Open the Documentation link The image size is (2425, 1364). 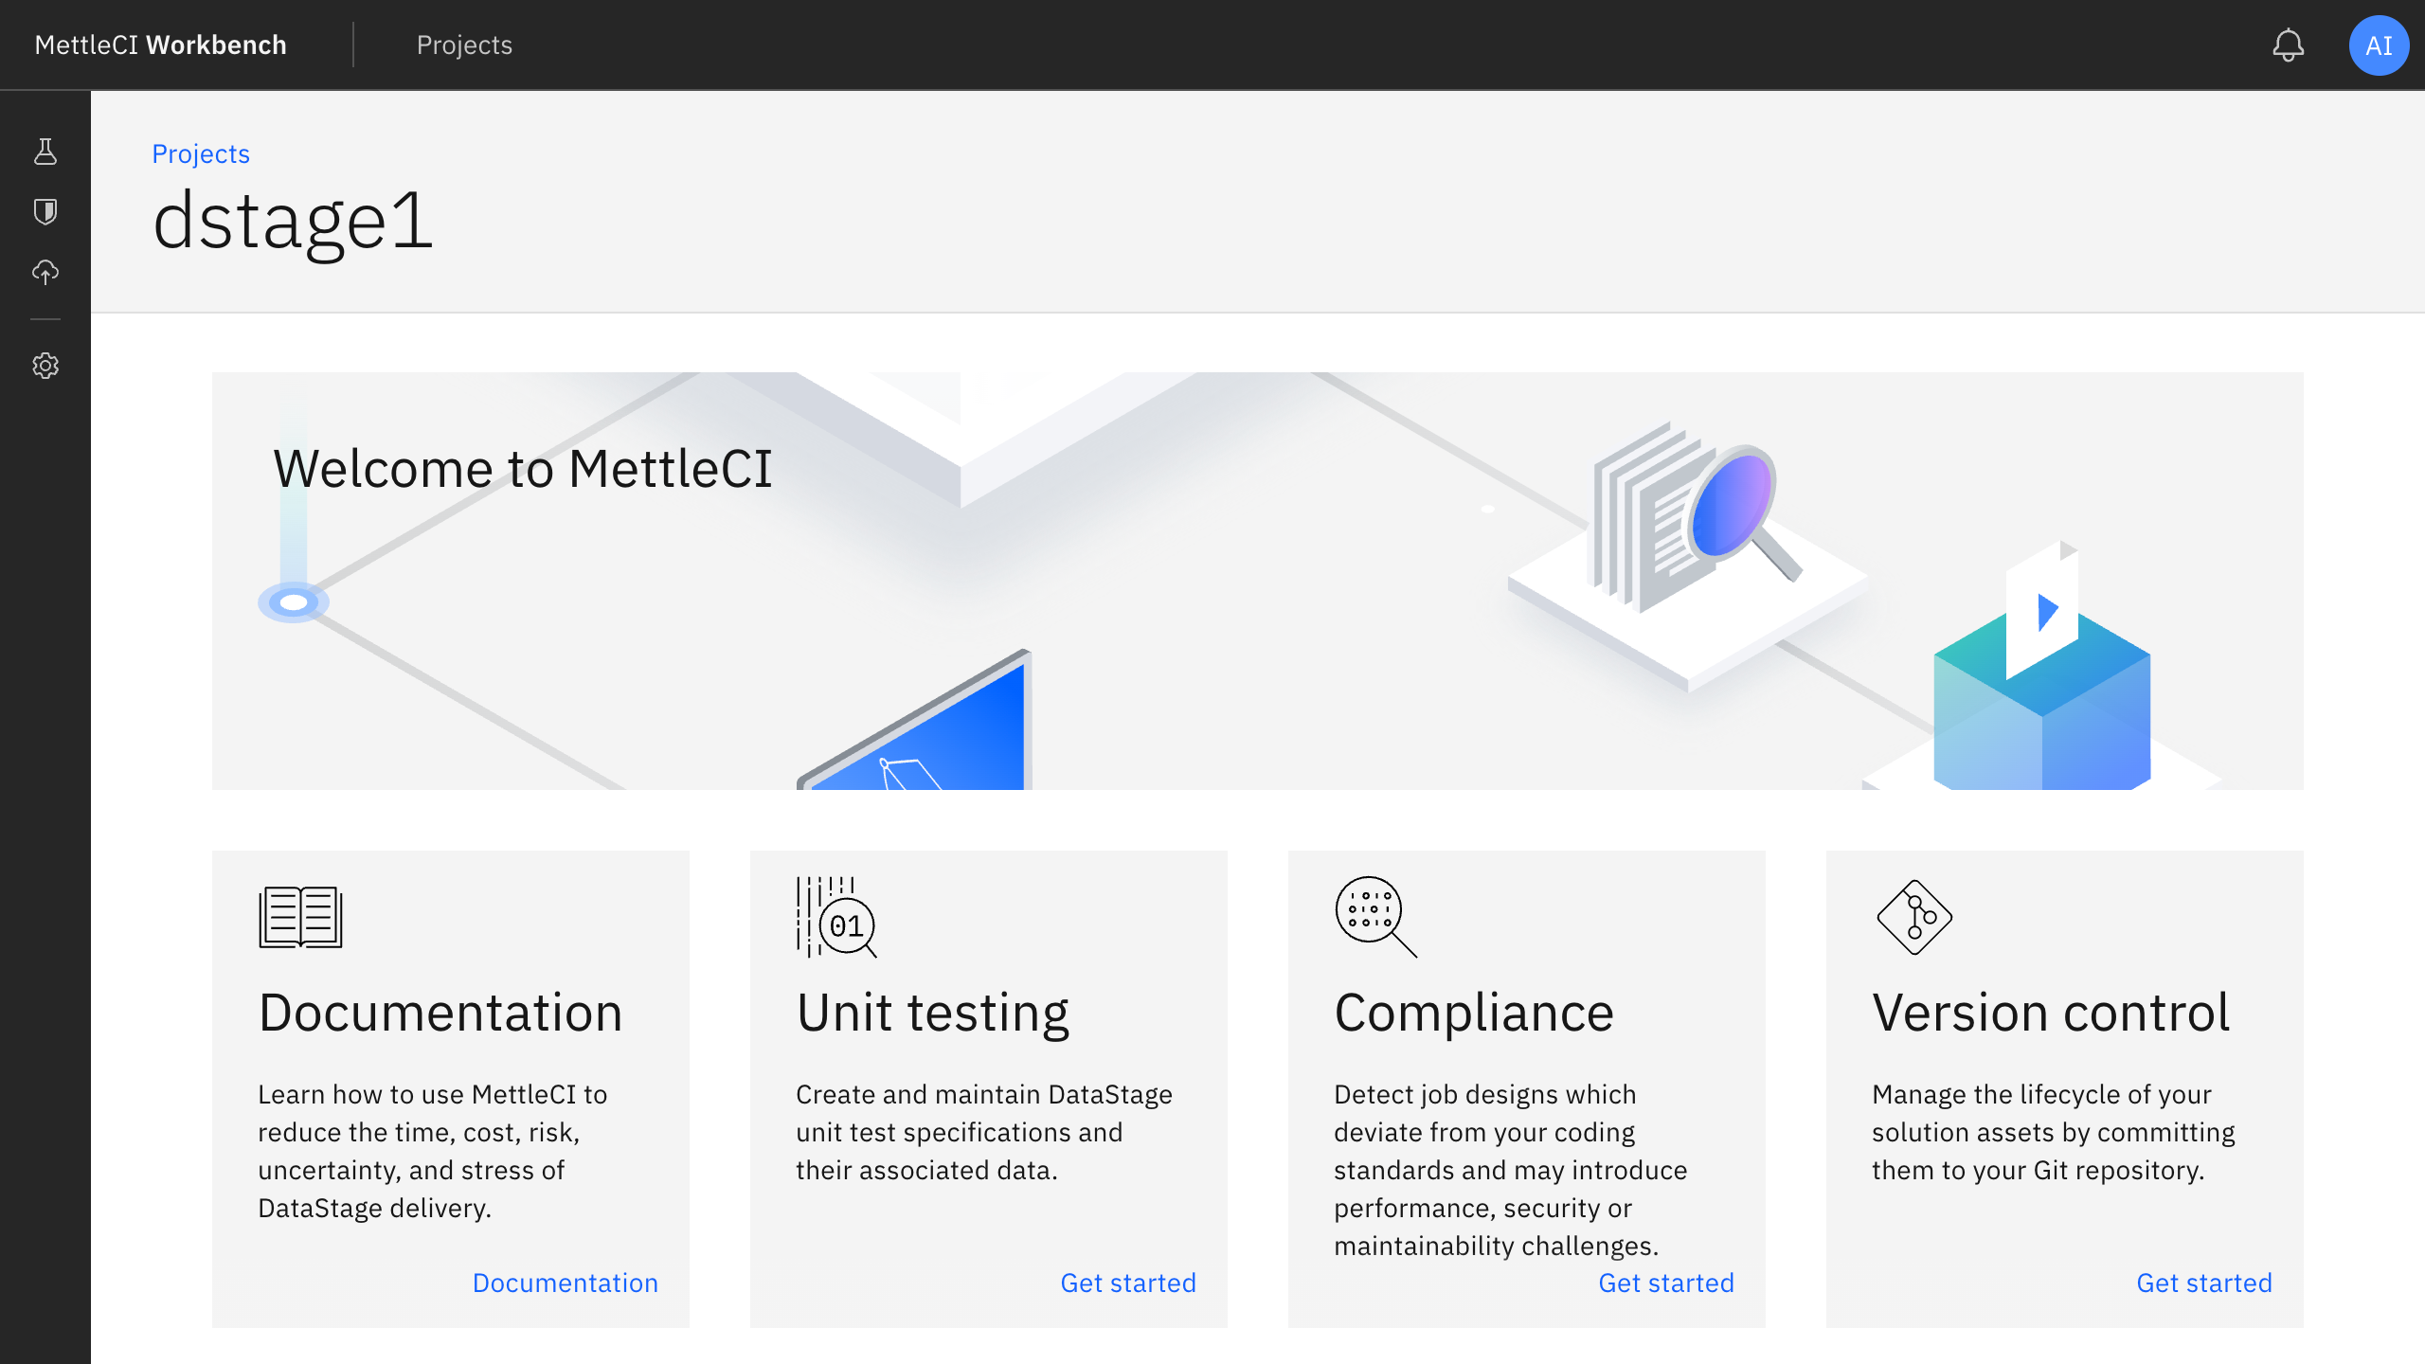pos(565,1283)
